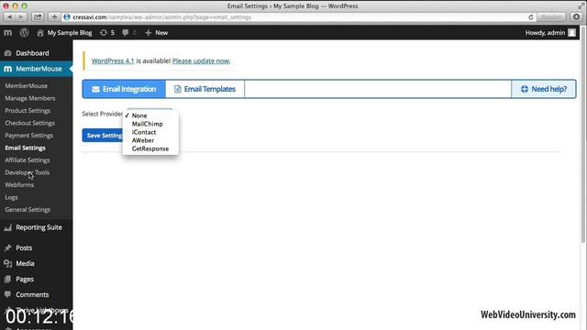Click Save Settings button
This screenshot has height=330, width=587.
[x=103, y=136]
